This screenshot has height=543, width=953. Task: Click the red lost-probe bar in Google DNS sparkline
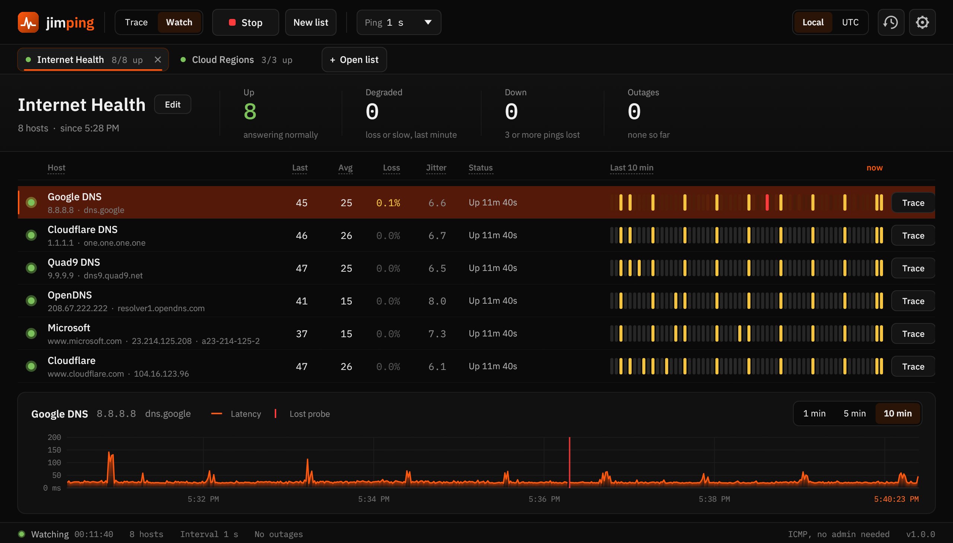point(767,202)
